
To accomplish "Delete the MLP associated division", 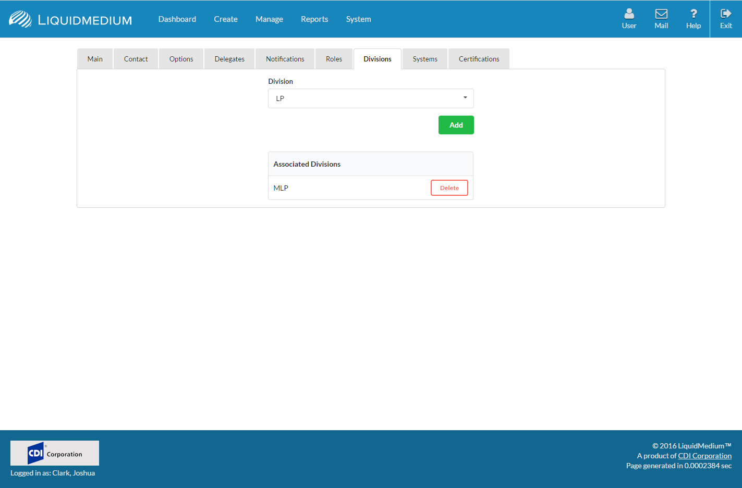I will click(449, 188).
